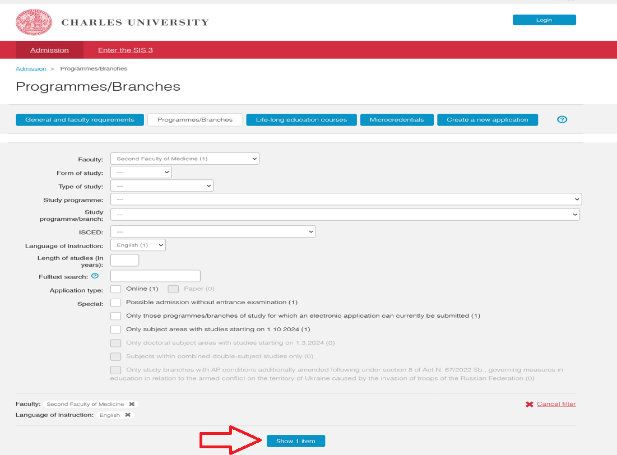The image size is (617, 455).
Task: Click the Login button
Action: click(544, 20)
